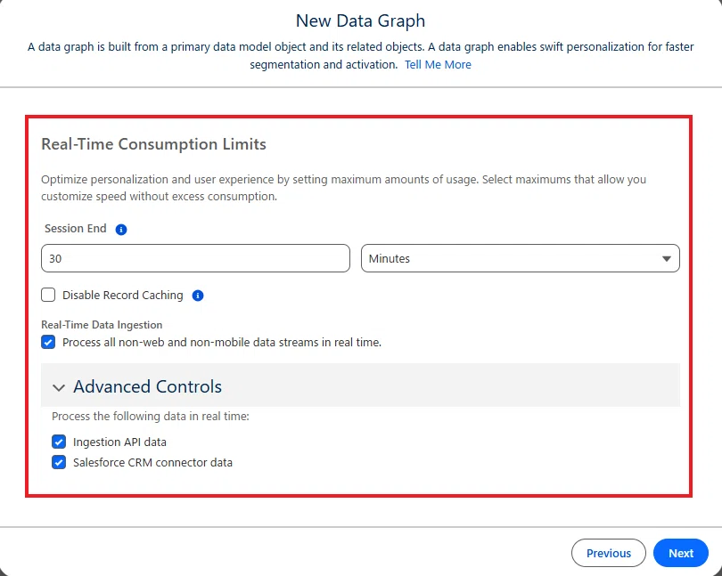Open the Minutes time unit combo box
This screenshot has height=576, width=722.
click(520, 258)
